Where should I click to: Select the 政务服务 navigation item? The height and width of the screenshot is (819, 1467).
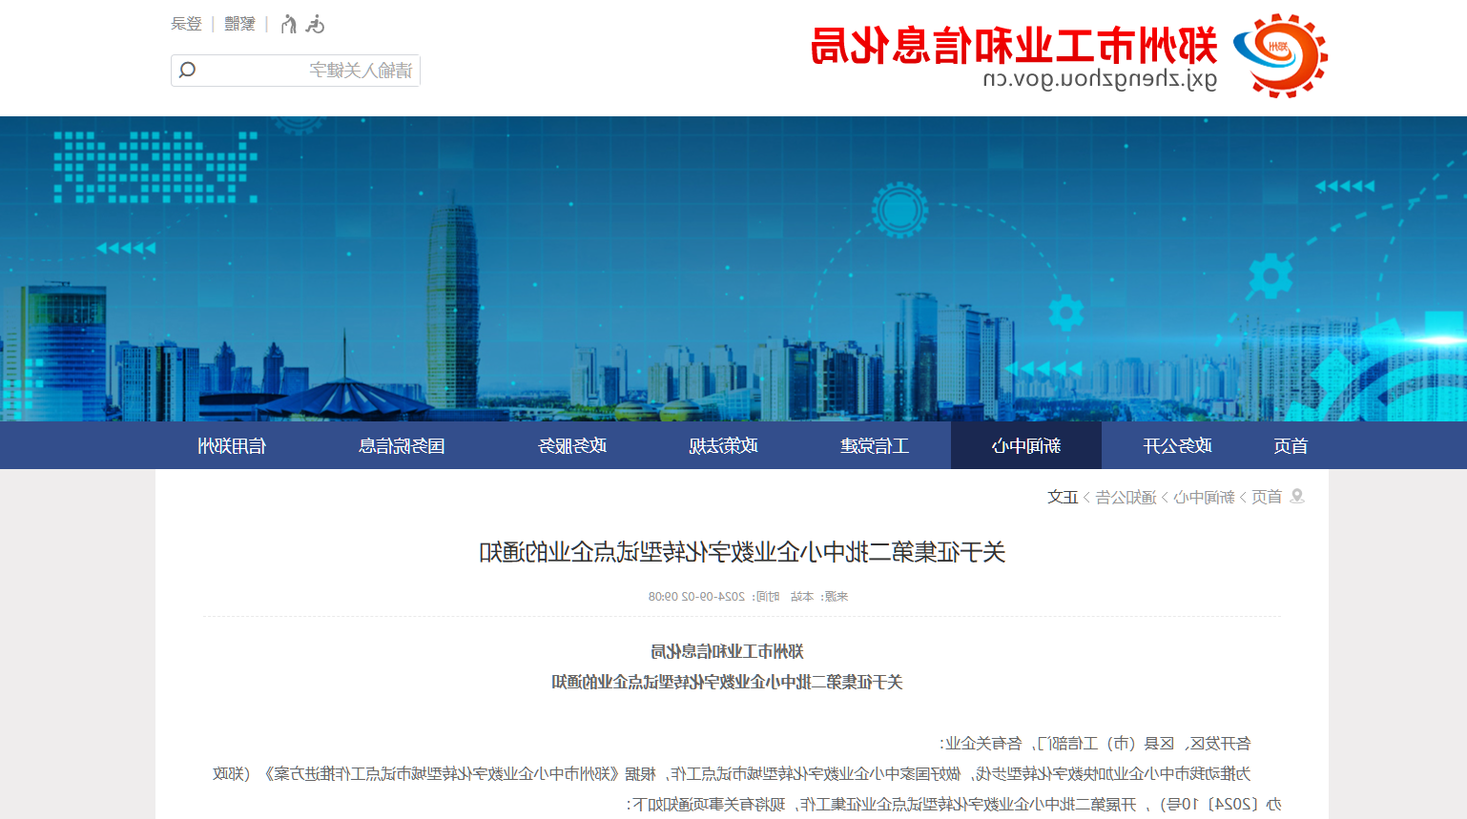tap(572, 445)
